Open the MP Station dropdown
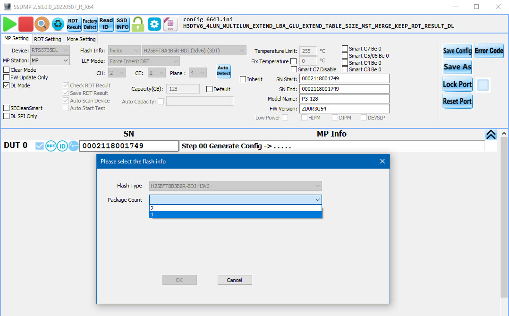The width and height of the screenshot is (509, 316). click(x=50, y=60)
